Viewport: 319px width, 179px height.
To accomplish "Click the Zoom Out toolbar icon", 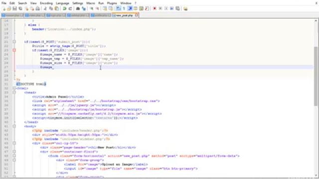I will [97, 8].
